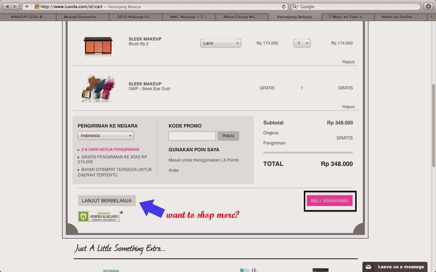This screenshot has width=436, height=272.
Task: Click the Google search field
Action: [x=356, y=6]
